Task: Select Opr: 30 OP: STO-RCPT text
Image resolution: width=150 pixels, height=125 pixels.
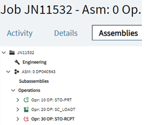Action: click(53, 119)
